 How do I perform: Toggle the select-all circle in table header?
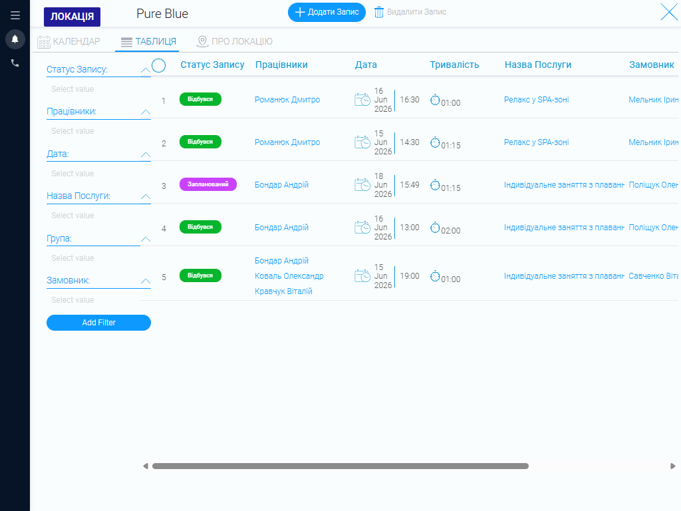click(158, 66)
